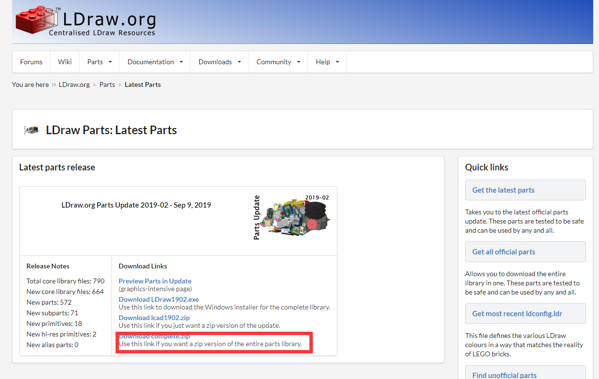Click New subparts: 71 line

tap(52, 313)
